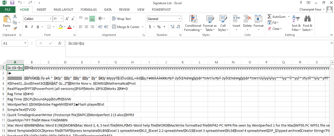Click the Copy icon in Clipboard group
Viewport: 334px width, 136px height.
(x=15, y=23)
